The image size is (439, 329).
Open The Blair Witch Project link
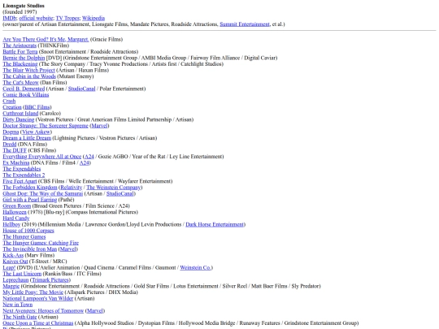[28, 70]
